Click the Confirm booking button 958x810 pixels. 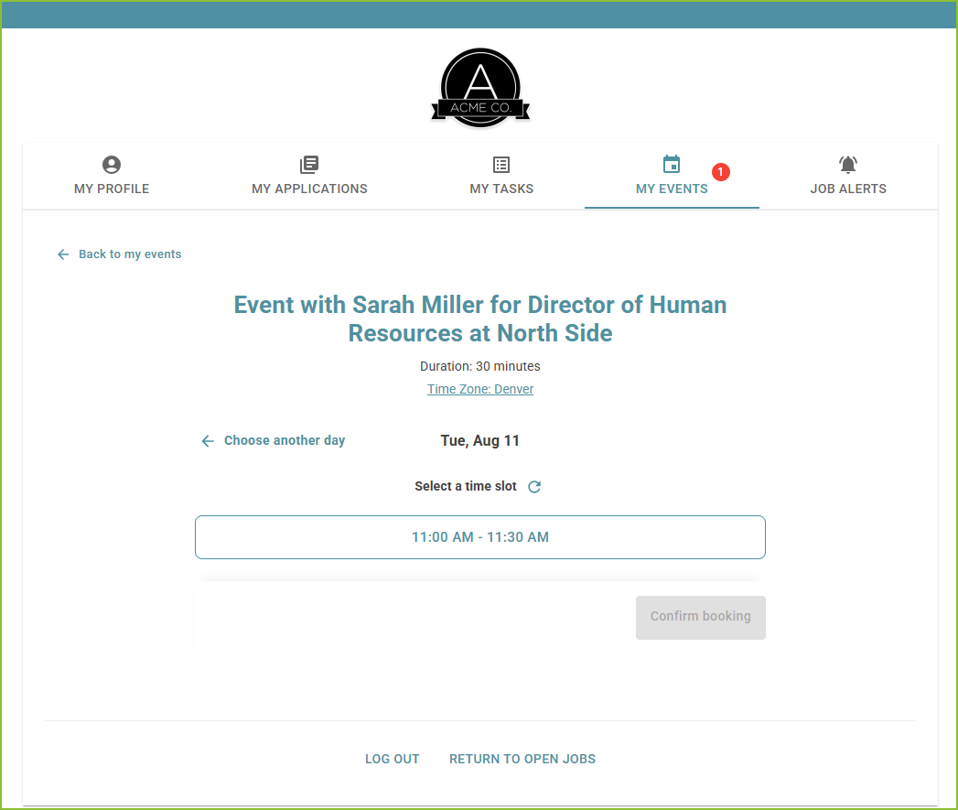point(700,618)
